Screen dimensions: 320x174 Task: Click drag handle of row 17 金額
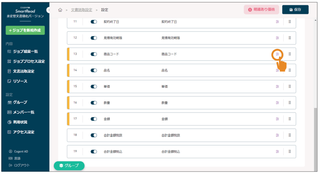289,119
